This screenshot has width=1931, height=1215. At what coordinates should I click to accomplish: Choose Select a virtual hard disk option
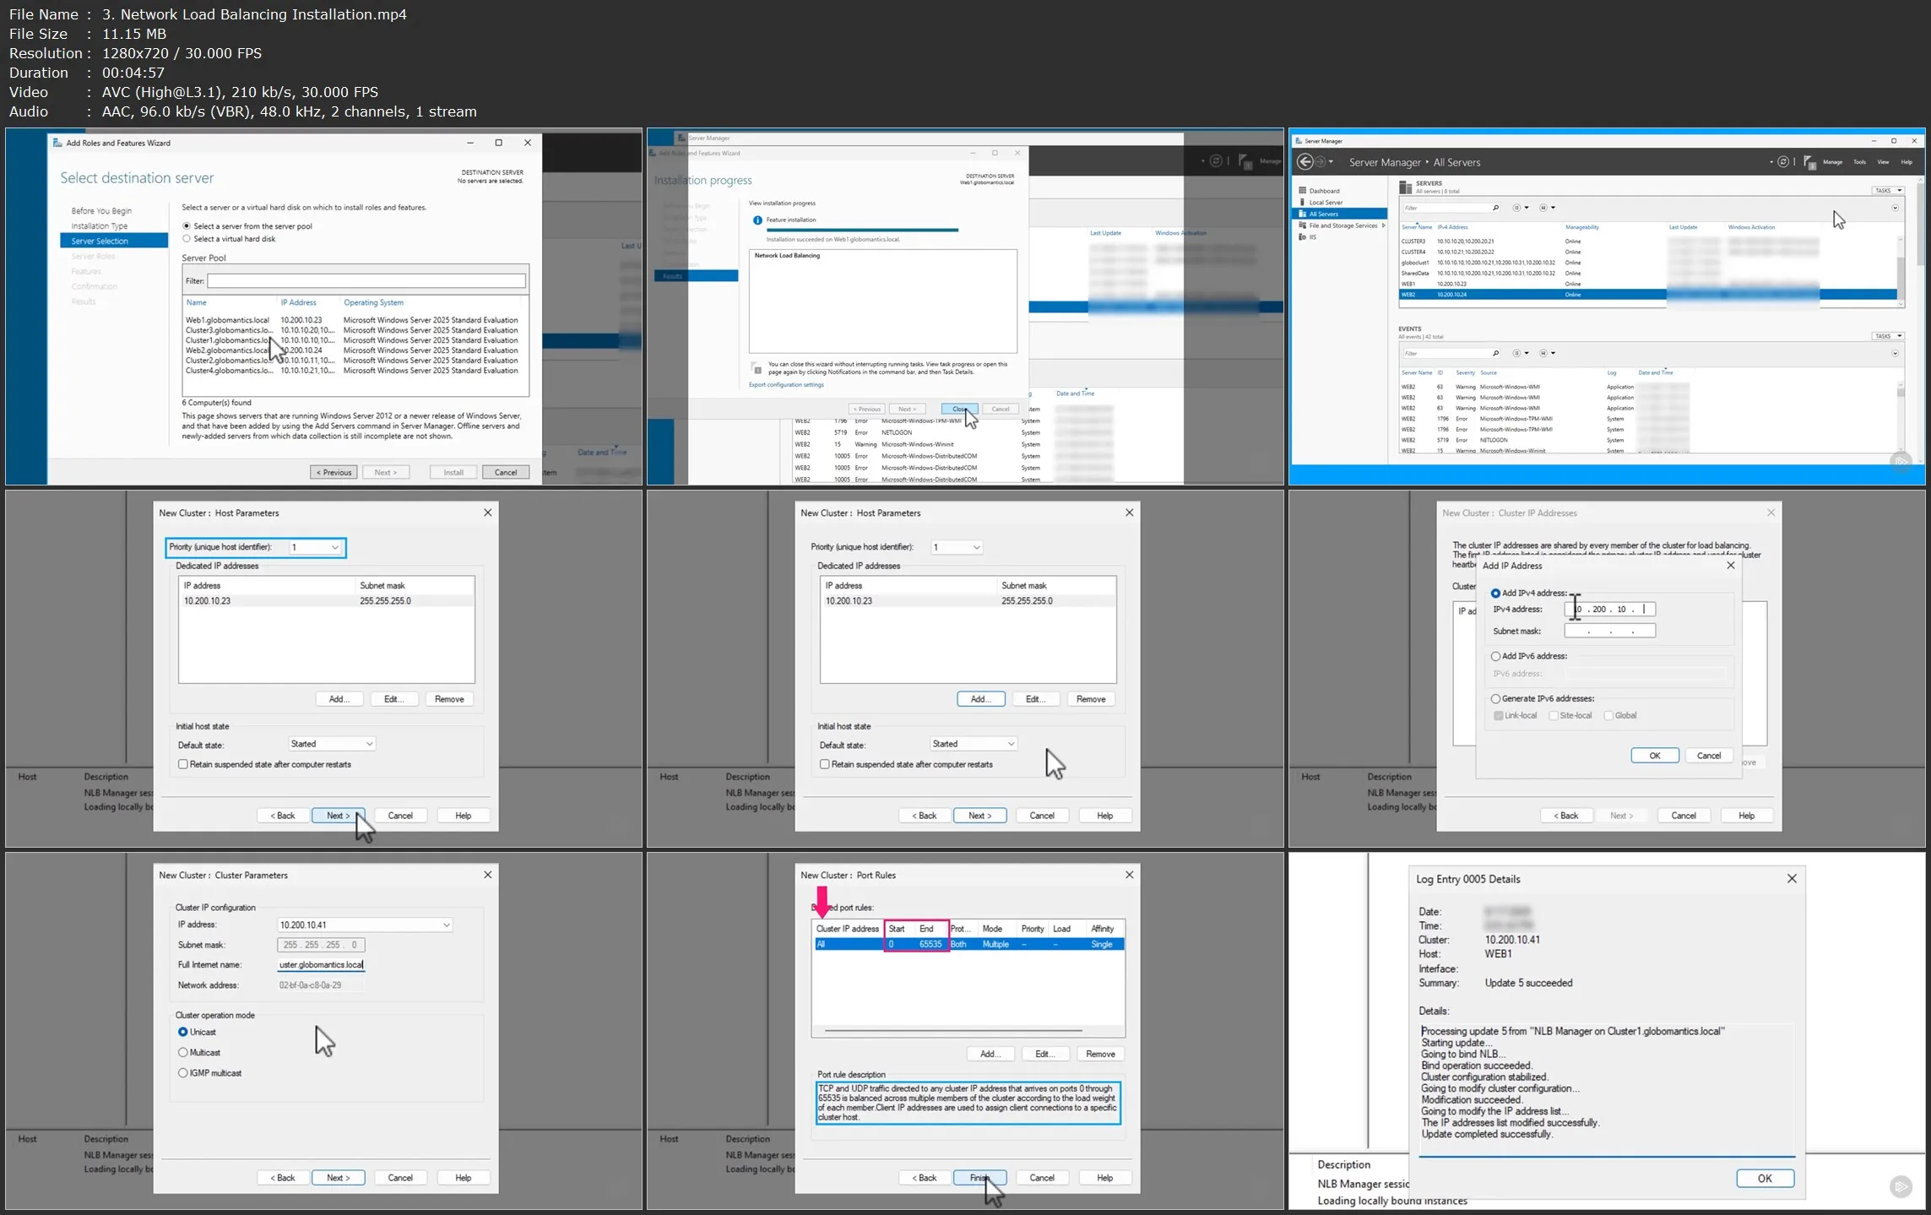pos(187,239)
